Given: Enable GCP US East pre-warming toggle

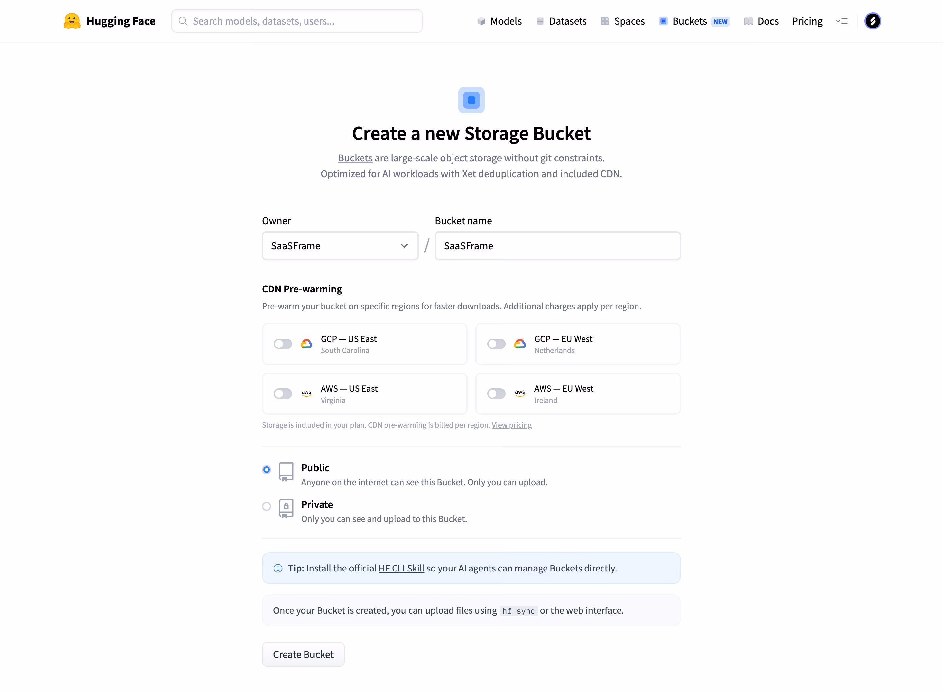Looking at the screenshot, I should [x=283, y=344].
